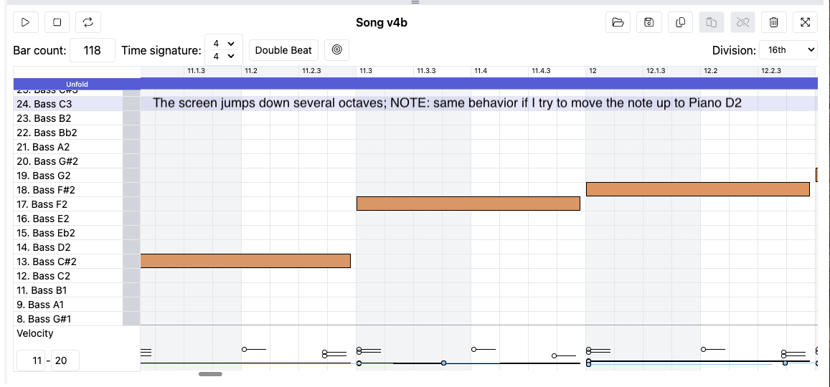Click the copy icon in toolbar

tap(680, 22)
